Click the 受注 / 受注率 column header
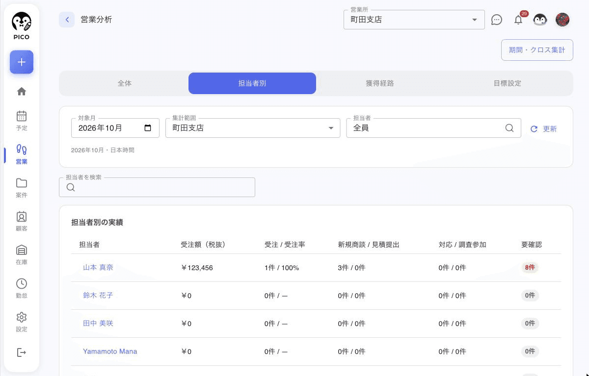 coord(285,245)
